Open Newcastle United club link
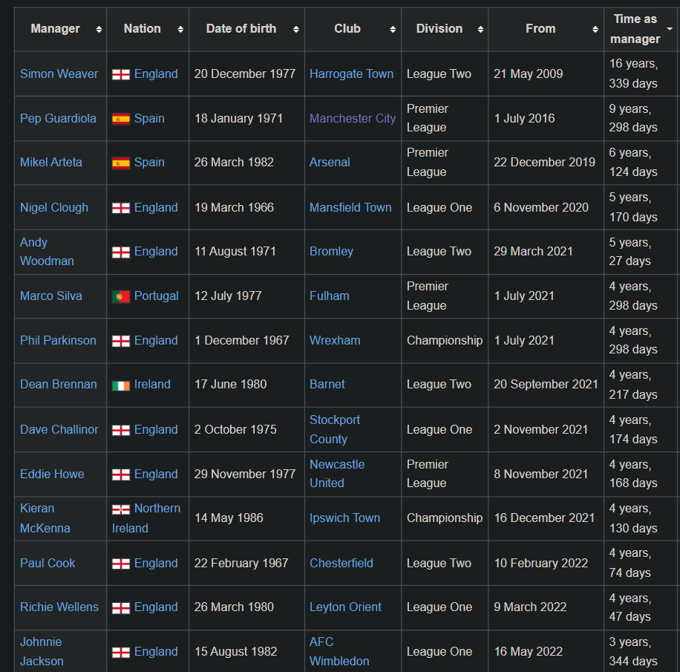680x672 pixels. coord(337,474)
